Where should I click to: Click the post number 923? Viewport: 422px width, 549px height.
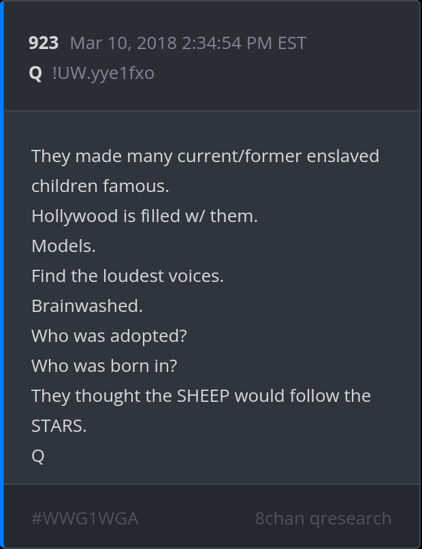tap(44, 44)
